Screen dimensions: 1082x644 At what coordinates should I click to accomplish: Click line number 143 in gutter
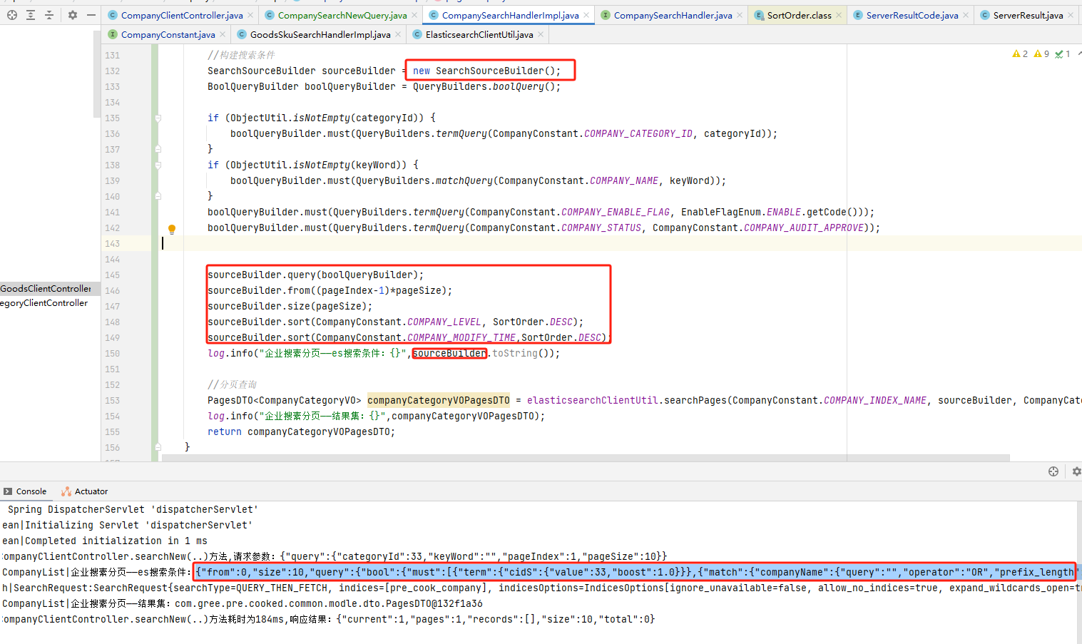[113, 244]
